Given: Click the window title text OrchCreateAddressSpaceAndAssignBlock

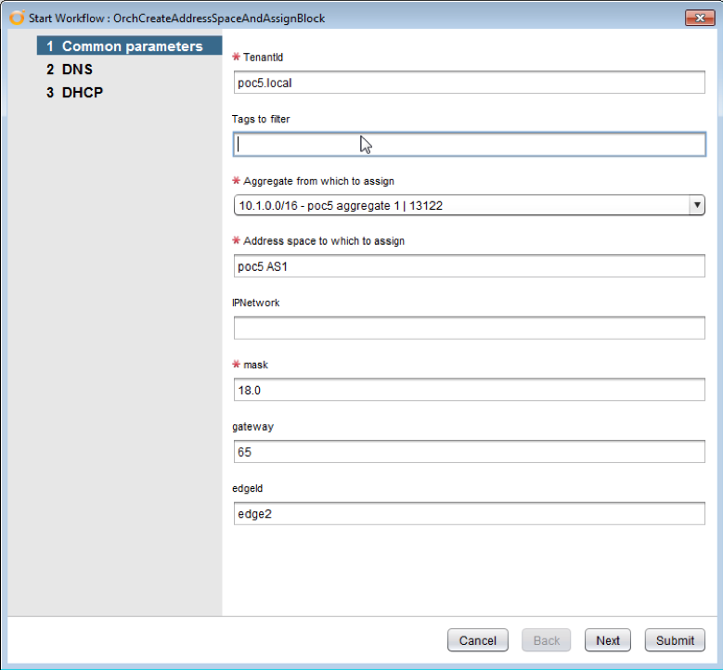Looking at the screenshot, I should [x=219, y=18].
